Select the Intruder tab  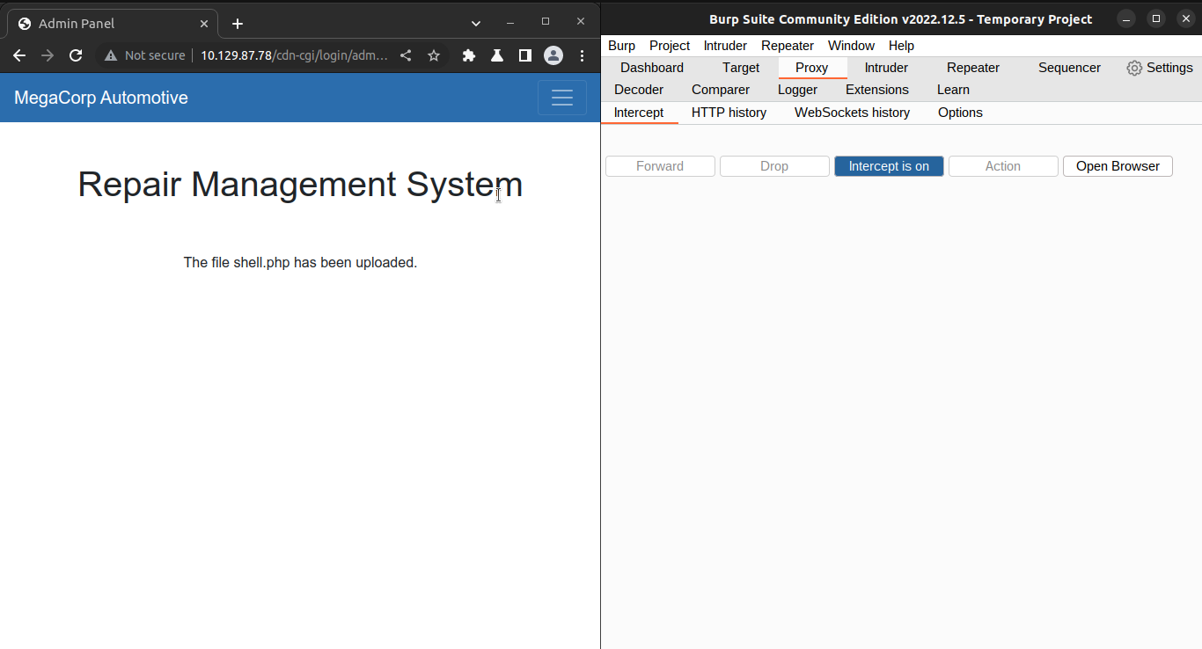click(886, 68)
